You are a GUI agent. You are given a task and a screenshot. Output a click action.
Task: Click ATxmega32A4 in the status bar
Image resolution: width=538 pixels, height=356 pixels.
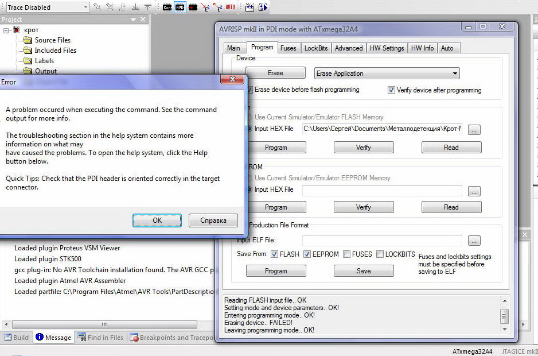tap(473, 351)
